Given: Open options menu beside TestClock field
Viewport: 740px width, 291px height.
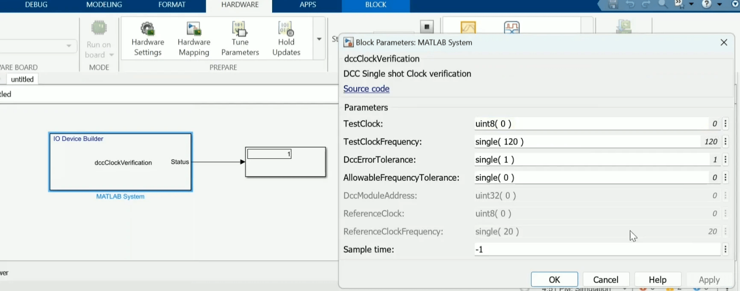Looking at the screenshot, I should coord(725,124).
